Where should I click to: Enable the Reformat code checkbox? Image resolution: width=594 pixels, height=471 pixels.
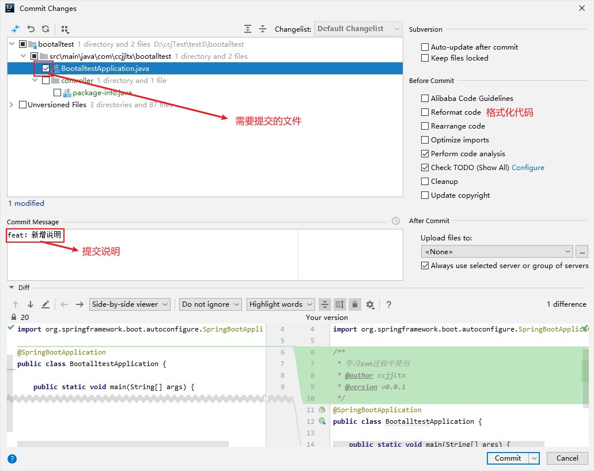[425, 112]
